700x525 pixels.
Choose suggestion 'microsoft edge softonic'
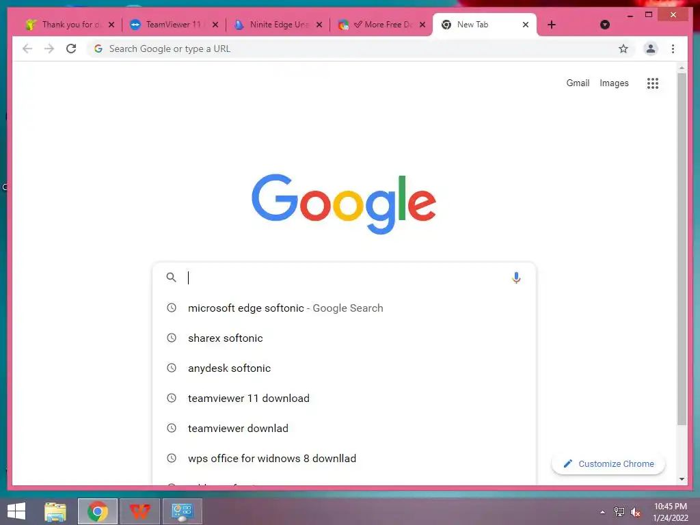point(344,308)
